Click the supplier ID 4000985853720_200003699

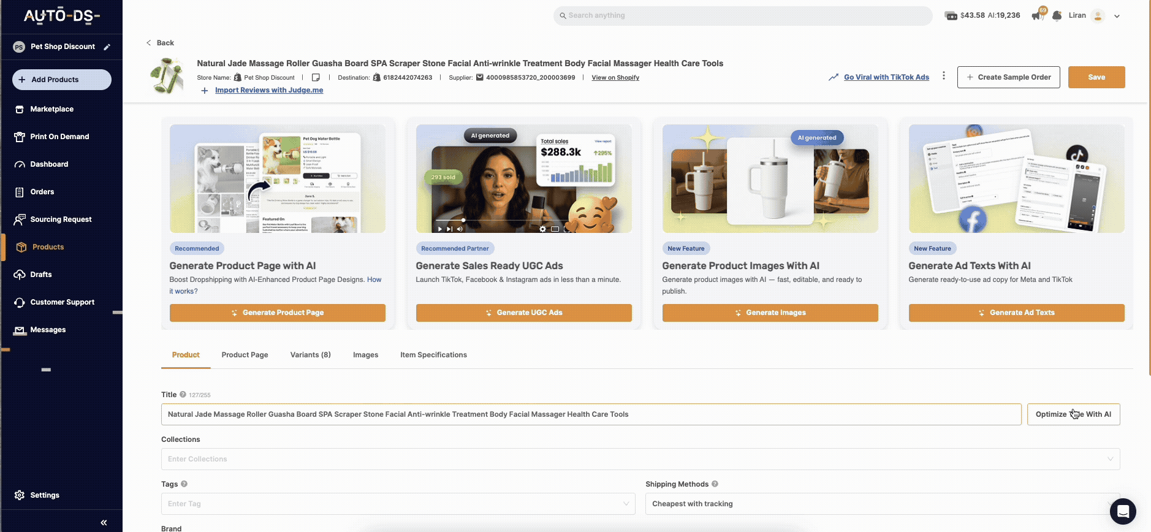[530, 78]
